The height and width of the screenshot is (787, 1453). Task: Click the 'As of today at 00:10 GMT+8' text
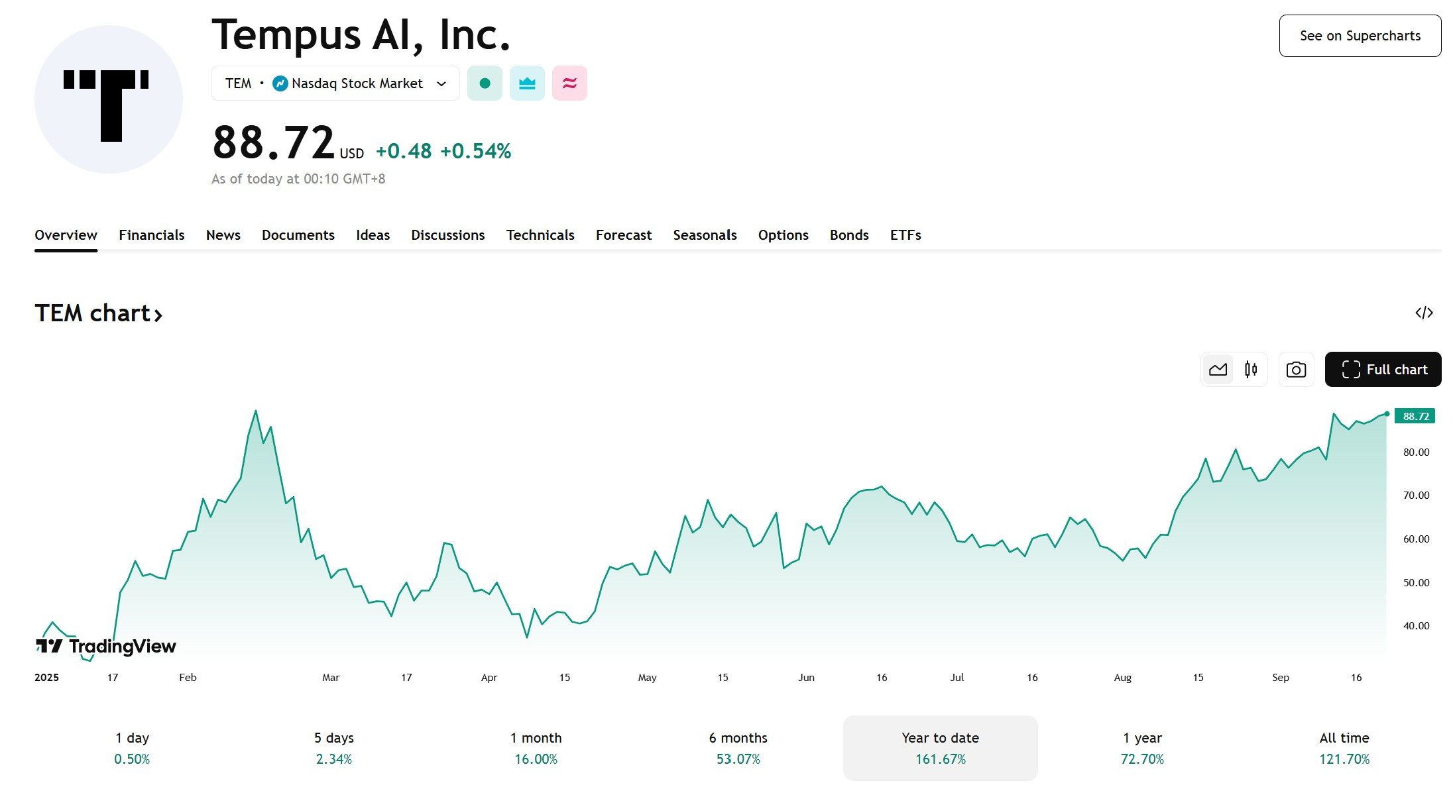point(298,179)
